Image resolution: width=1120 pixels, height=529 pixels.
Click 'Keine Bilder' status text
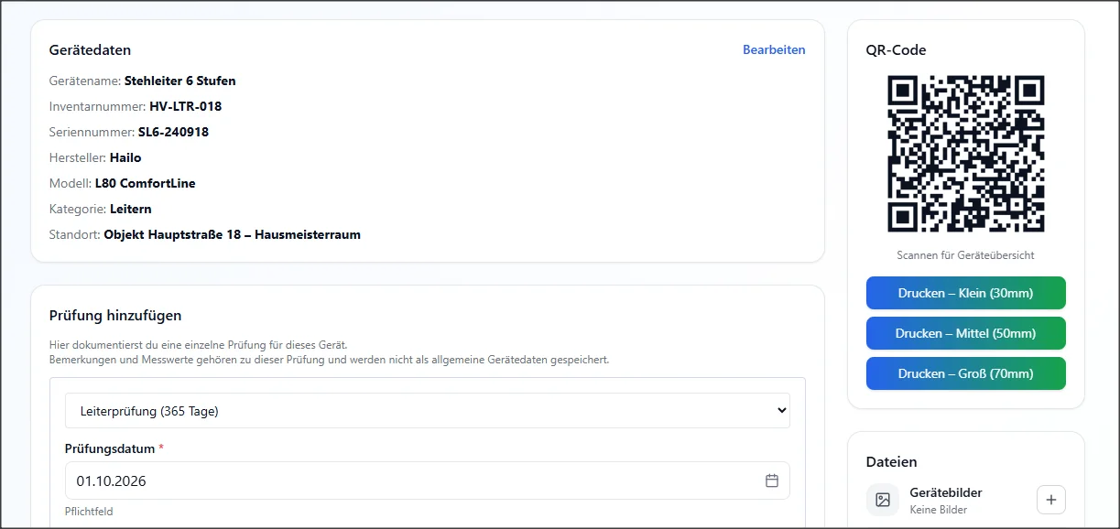tap(939, 510)
